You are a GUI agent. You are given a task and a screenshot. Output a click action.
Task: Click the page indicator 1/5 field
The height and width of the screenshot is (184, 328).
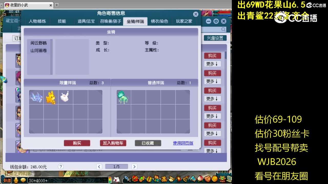tap(117, 167)
